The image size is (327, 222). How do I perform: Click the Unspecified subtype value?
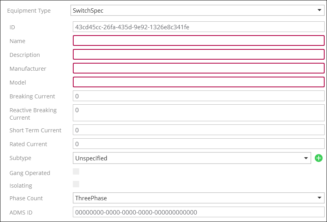click(91, 158)
